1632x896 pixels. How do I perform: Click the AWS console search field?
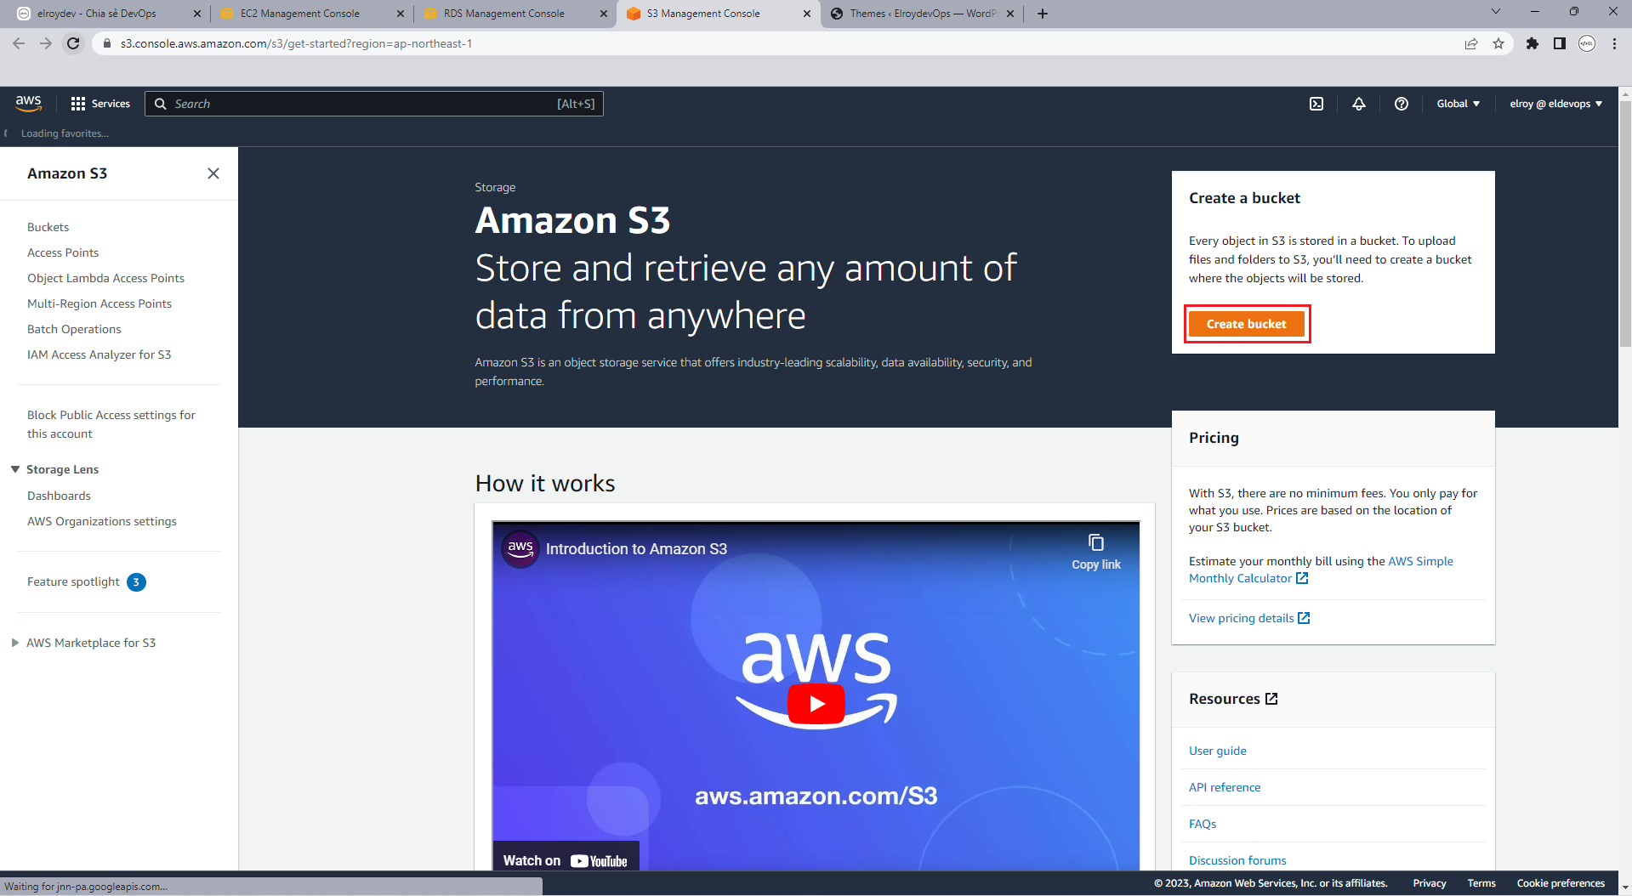coord(374,104)
